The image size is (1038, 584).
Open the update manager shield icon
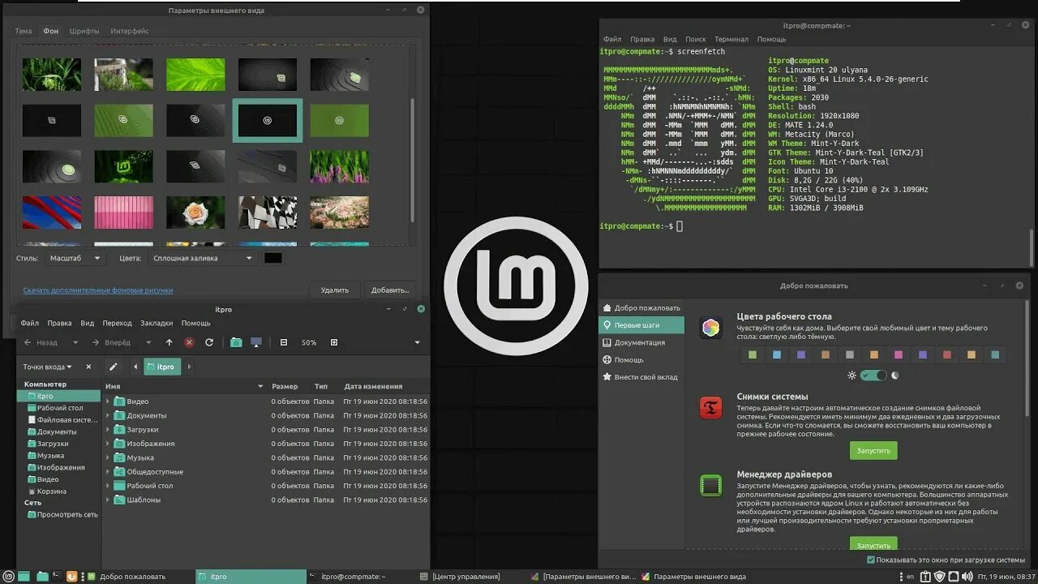point(939,577)
